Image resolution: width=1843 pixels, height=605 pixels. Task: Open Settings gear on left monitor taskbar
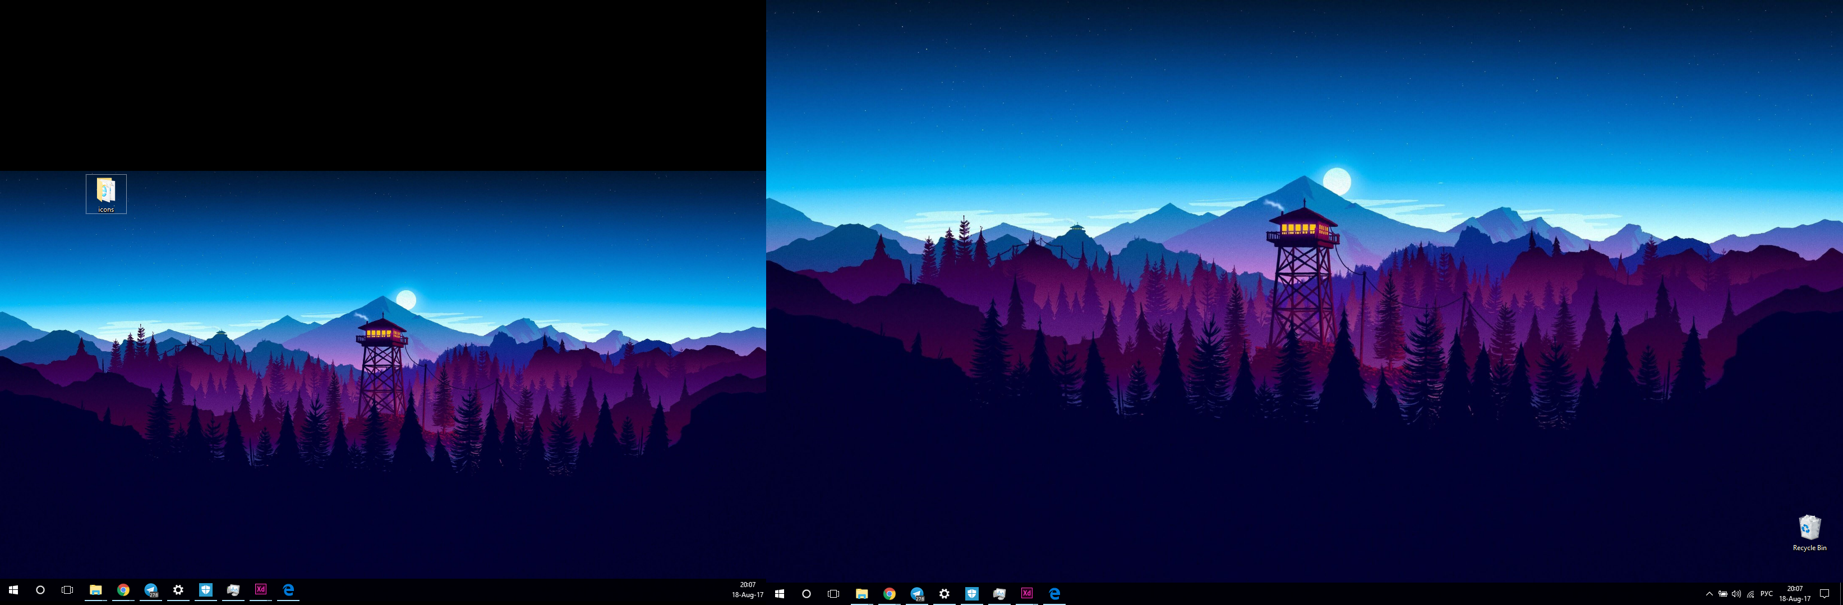(x=178, y=590)
